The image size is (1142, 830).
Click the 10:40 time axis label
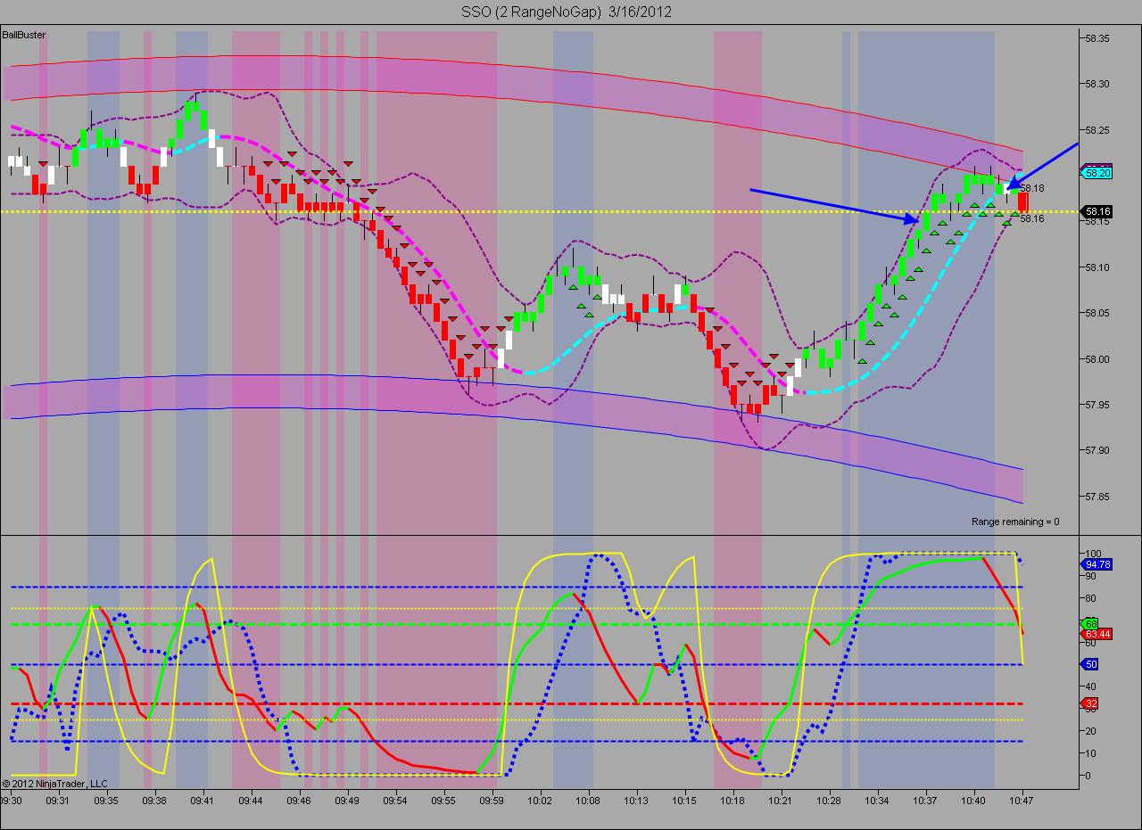pyautogui.click(x=973, y=801)
